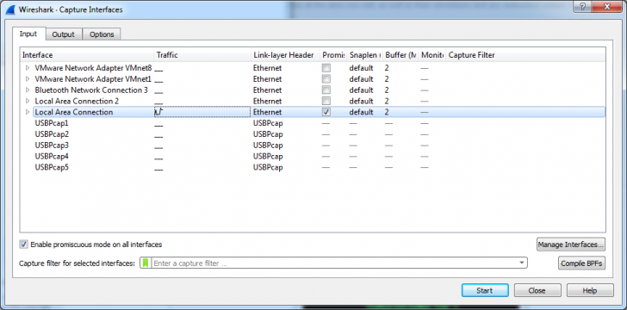
Task: Tick promiscuous checkbox for Bluetooth Network Connection 3
Action: click(326, 90)
